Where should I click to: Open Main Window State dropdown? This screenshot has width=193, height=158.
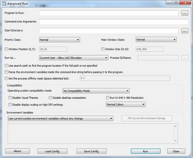pos(156,39)
